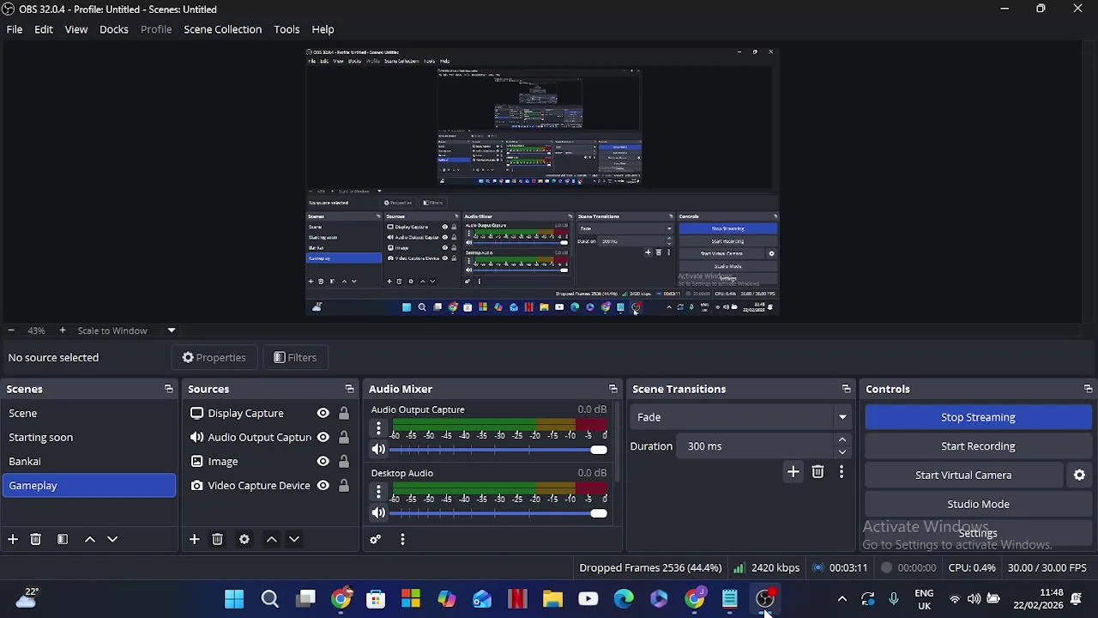Open the Tools menu
This screenshot has width=1098, height=618.
tap(287, 29)
